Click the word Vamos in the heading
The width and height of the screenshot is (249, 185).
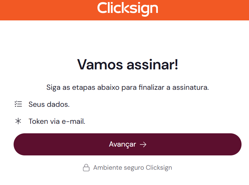point(100,65)
